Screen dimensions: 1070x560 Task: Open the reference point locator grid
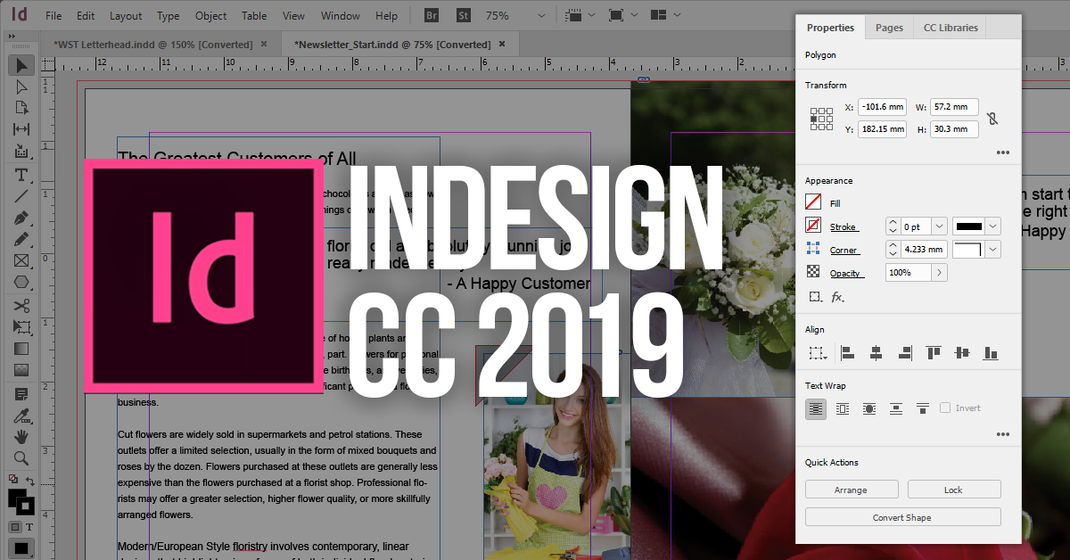[x=820, y=118]
